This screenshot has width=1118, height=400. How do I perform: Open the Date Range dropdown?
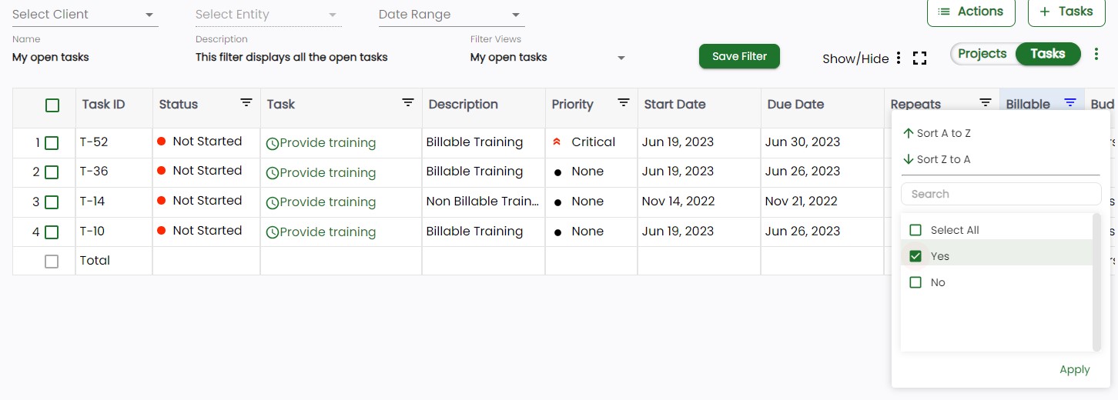[452, 15]
